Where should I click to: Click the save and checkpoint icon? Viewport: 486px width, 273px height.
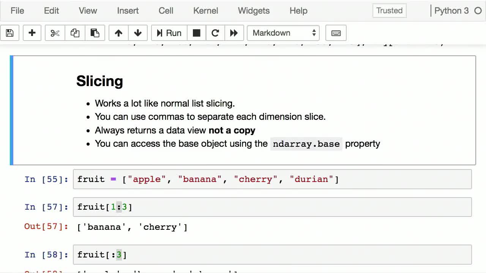tap(10, 33)
